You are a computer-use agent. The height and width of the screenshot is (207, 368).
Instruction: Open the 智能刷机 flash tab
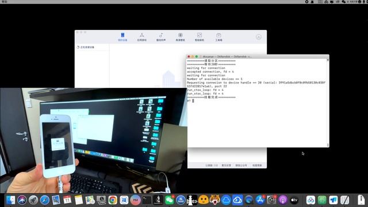200,37
